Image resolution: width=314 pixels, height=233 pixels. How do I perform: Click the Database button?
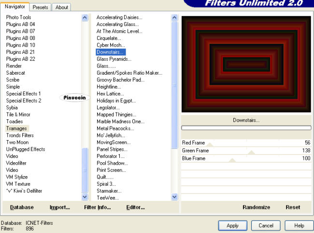point(22,207)
